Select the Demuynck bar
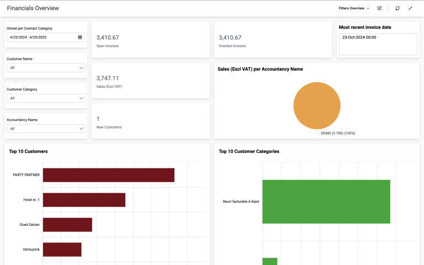The image size is (424, 265). point(62,250)
